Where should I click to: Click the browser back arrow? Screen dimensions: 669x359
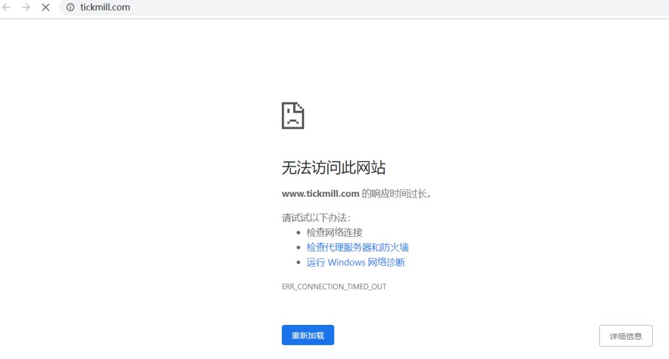tap(7, 7)
